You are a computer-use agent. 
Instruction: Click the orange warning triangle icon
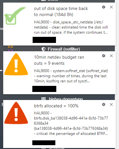(16, 64)
